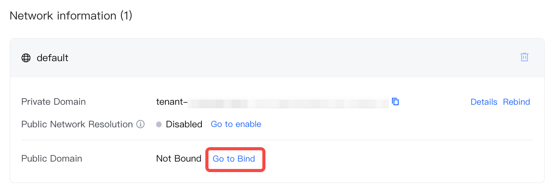552x190 pixels.
Task: Select the default network name
Action: 52,58
